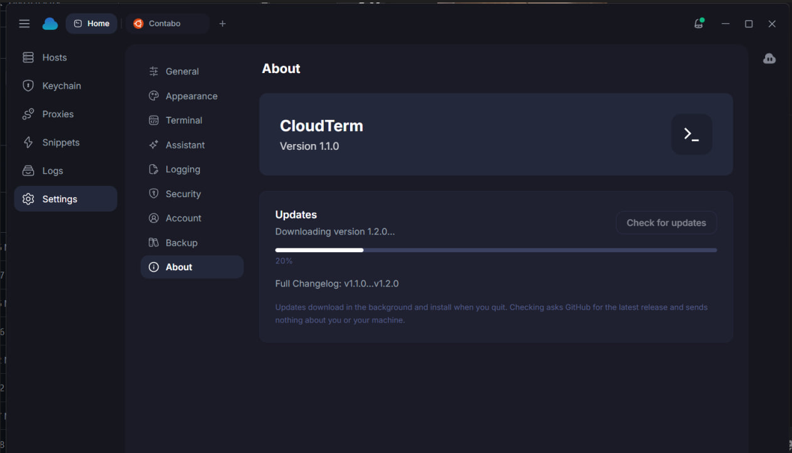This screenshot has width=792, height=453.
Task: Open Backup settings section
Action: (192, 243)
